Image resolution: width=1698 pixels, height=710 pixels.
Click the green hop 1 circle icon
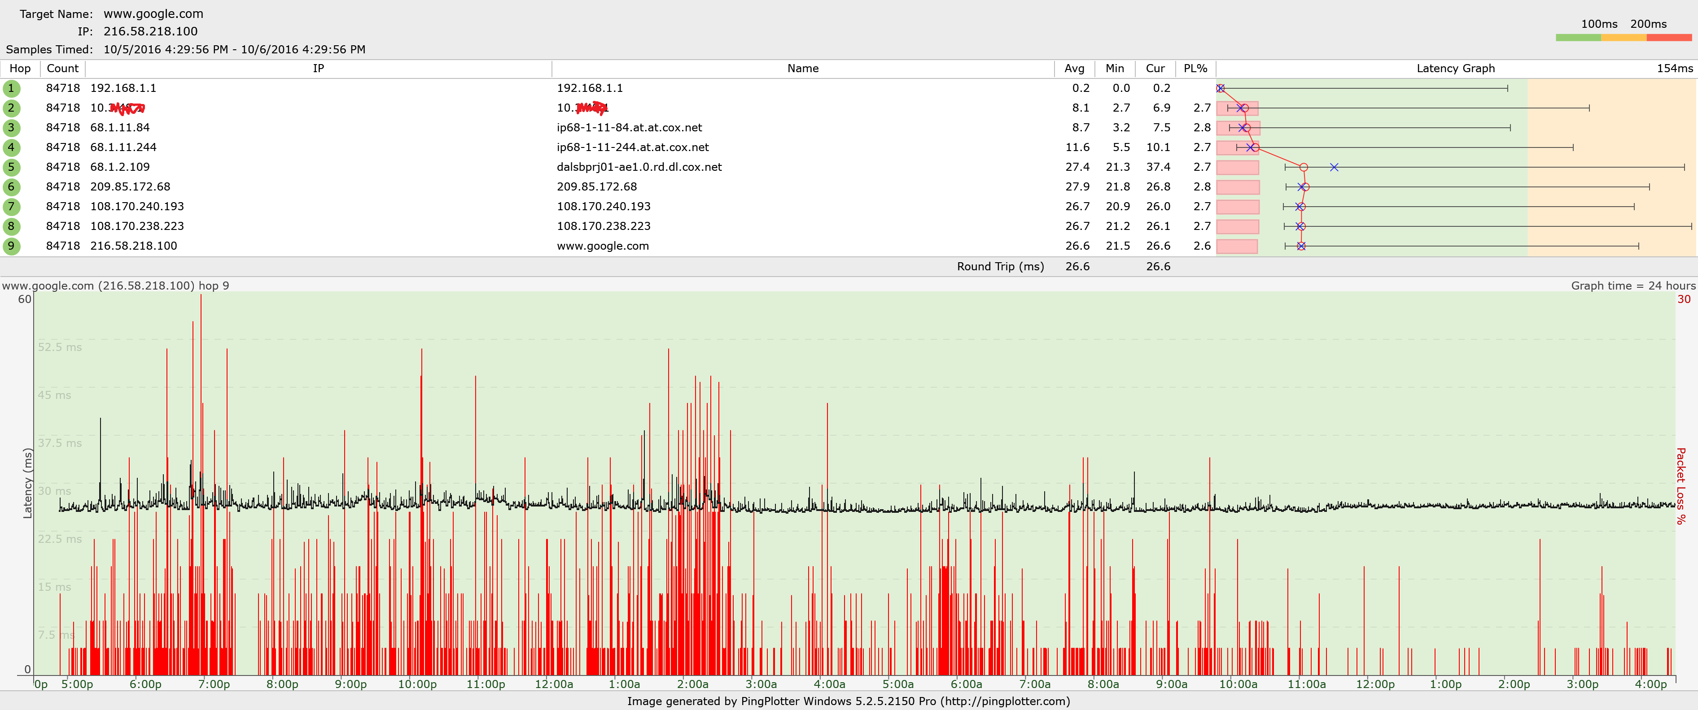(11, 88)
